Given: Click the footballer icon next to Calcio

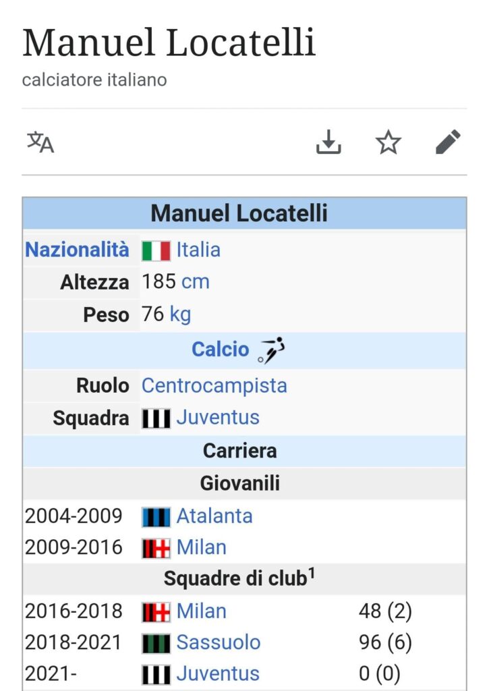Looking at the screenshot, I should pyautogui.click(x=272, y=350).
